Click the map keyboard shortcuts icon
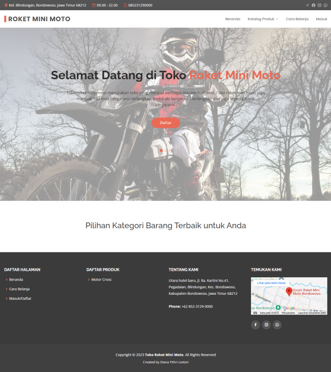This screenshot has height=372, width=331. coord(255,313)
